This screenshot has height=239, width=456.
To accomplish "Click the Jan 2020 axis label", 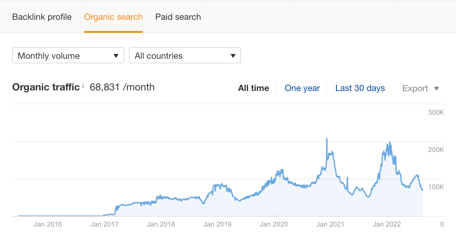I will coord(274,224).
